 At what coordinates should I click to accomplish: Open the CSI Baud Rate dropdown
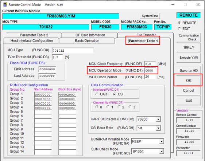coord(158,128)
